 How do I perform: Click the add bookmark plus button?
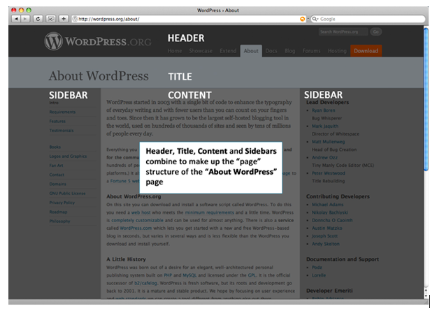tap(64, 19)
